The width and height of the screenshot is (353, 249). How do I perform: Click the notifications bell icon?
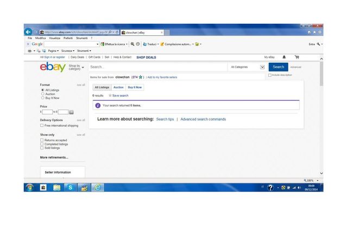pos(284,57)
